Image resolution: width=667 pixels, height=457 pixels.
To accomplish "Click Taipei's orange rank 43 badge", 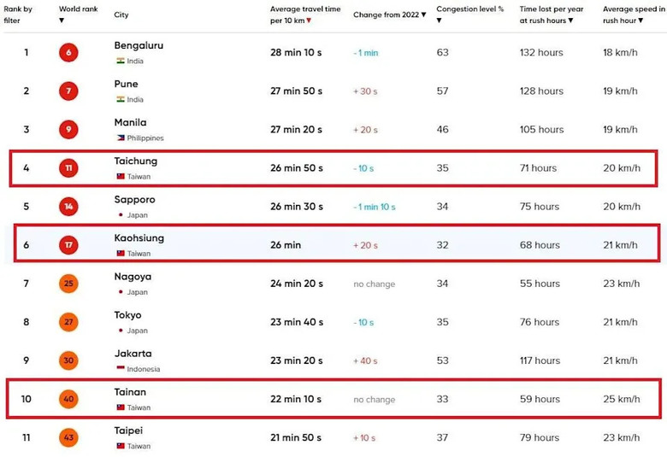I will pos(68,437).
